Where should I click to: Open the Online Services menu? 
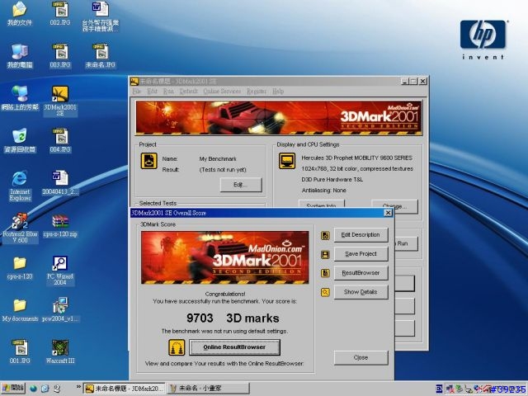[x=222, y=92]
